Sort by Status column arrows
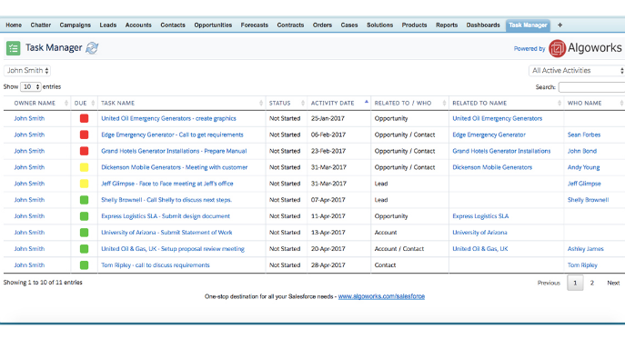Screen dimensions: 625x349 [x=303, y=104]
